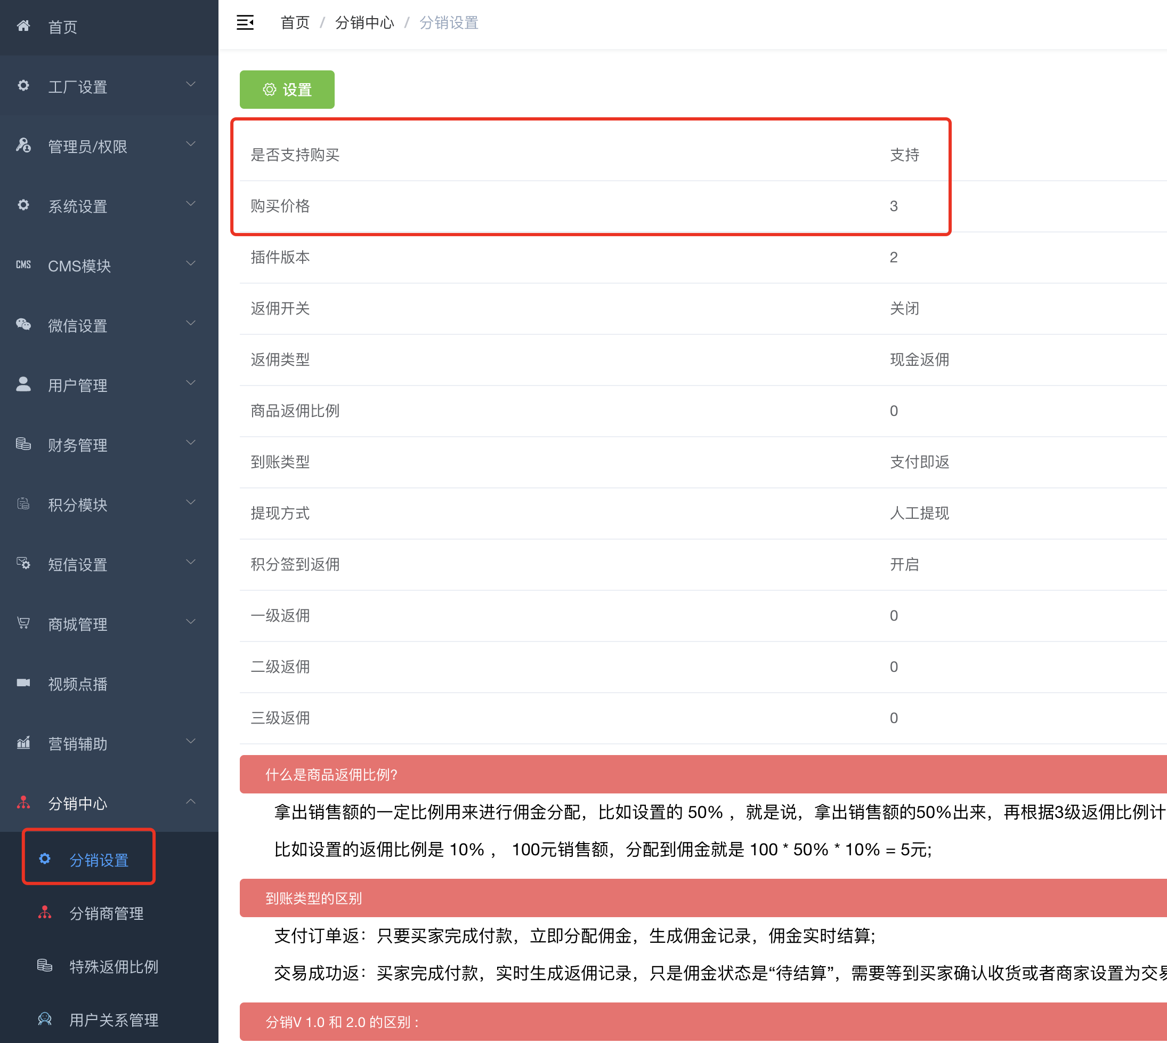Click the shopping cart icon for 商城管理

pos(23,623)
